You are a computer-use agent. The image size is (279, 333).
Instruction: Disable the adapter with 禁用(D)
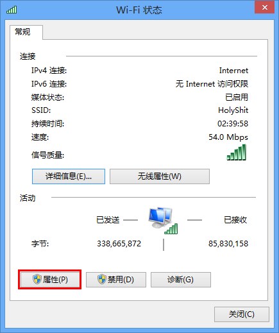click(x=116, y=280)
